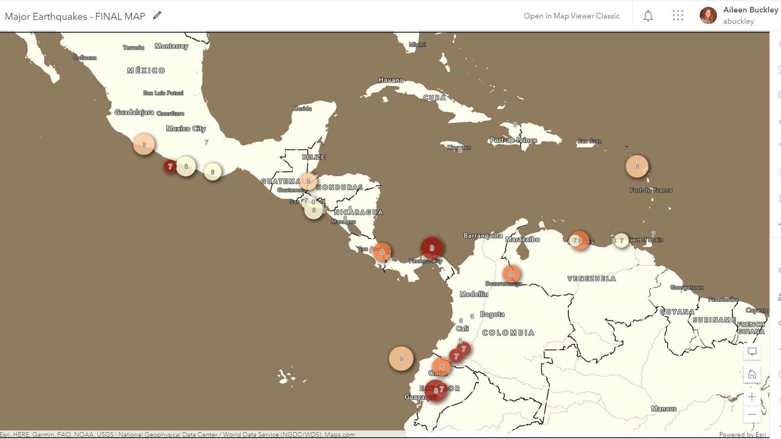Viewport: 781px width, 439px height.
Task: Open in Map Viewer Classic
Action: (x=571, y=16)
